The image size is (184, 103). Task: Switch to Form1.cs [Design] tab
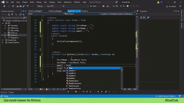click(x=35, y=11)
